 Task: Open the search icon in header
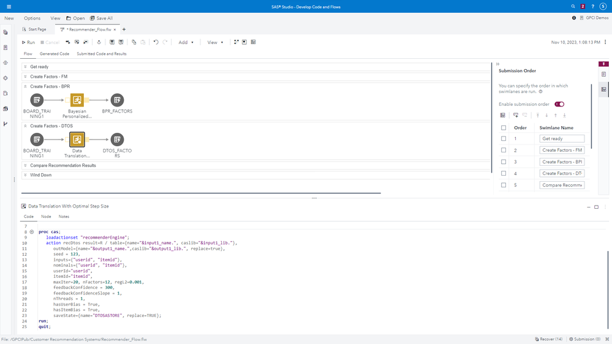coord(573,7)
